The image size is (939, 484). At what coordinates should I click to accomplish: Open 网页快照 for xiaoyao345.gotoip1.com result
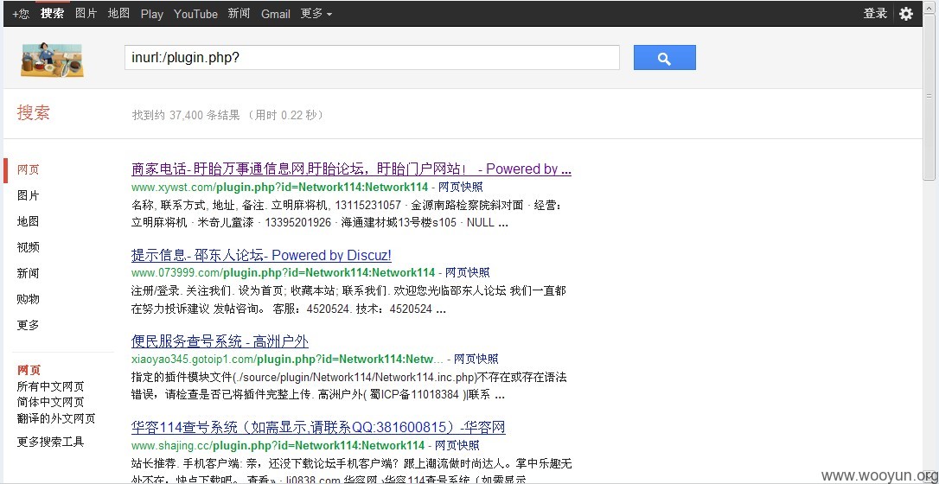pos(476,359)
